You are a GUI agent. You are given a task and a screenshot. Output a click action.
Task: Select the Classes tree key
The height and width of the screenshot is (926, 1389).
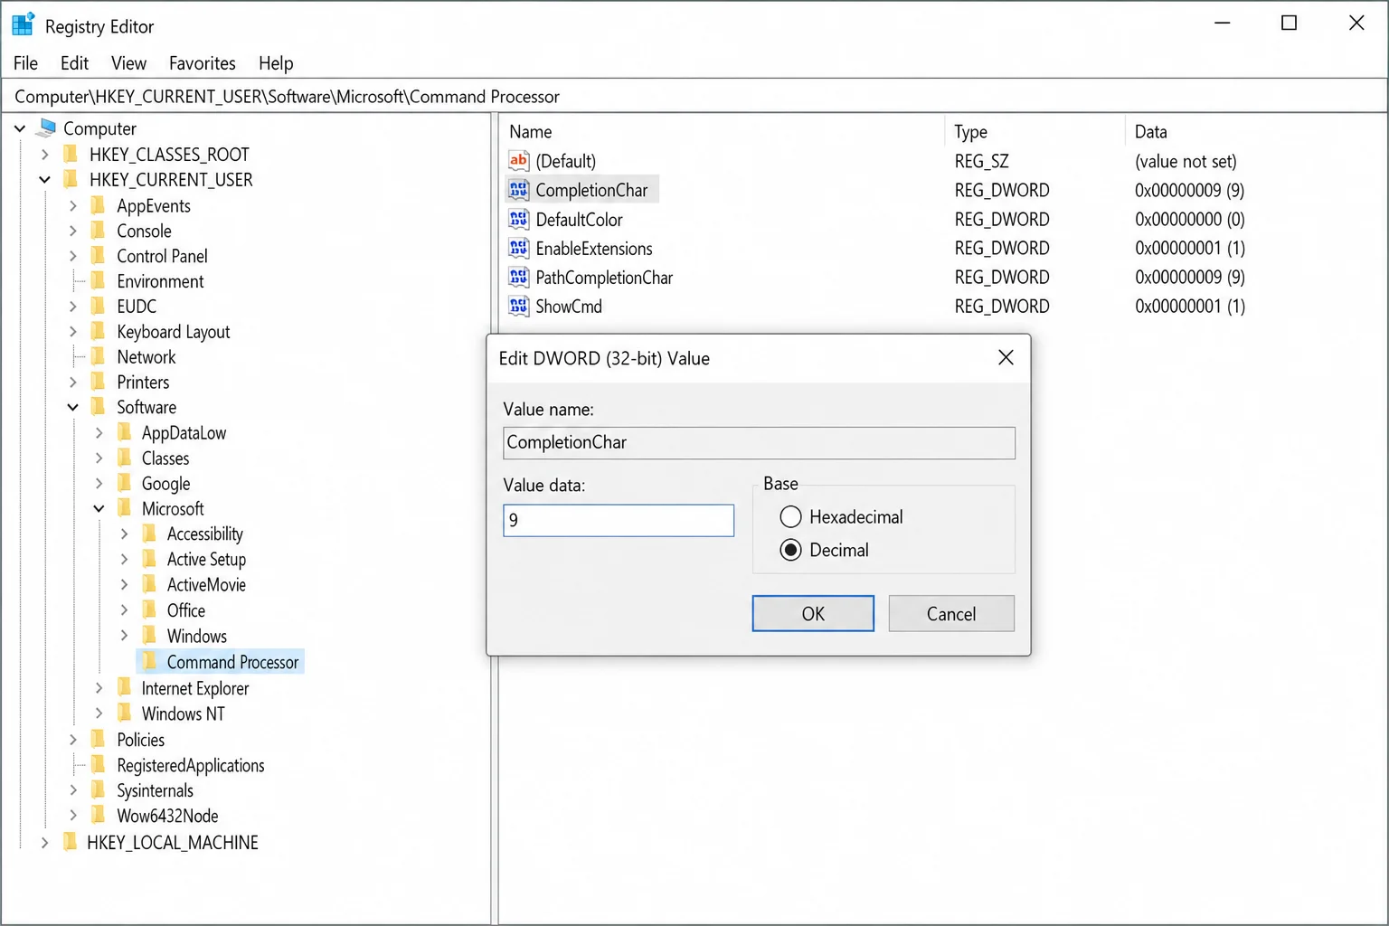(x=165, y=458)
